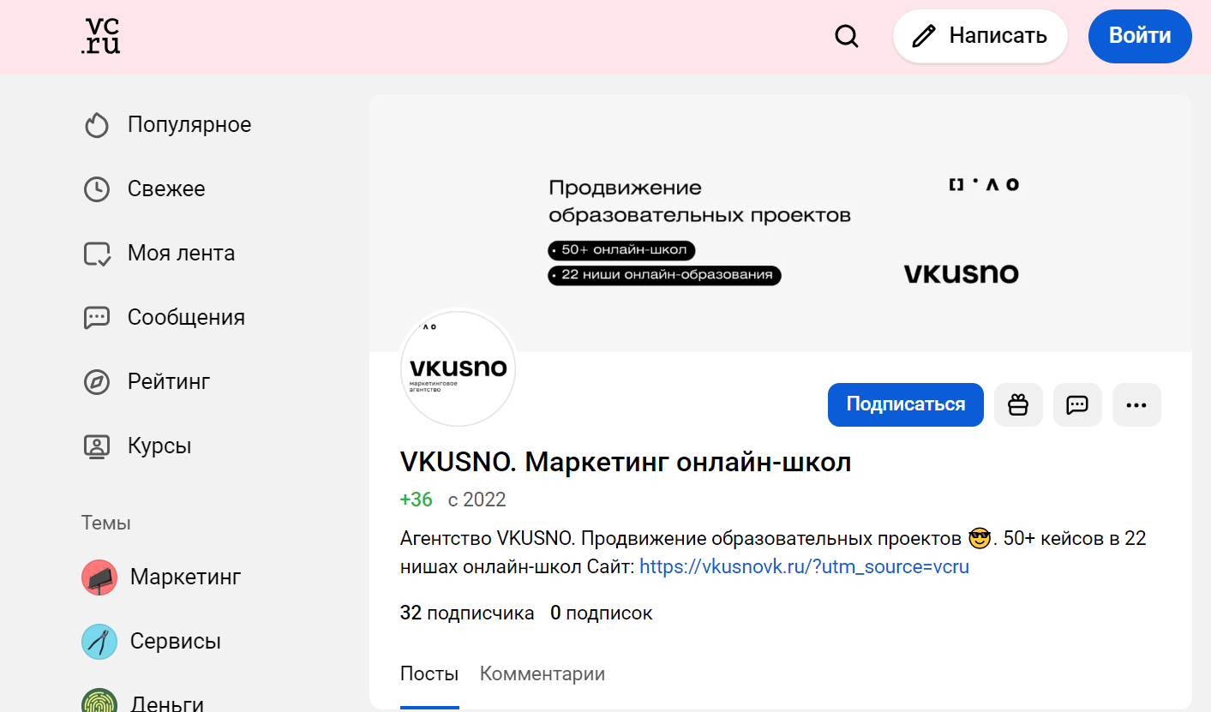
Task: Click the gift donate icon button
Action: pyautogui.click(x=1018, y=404)
